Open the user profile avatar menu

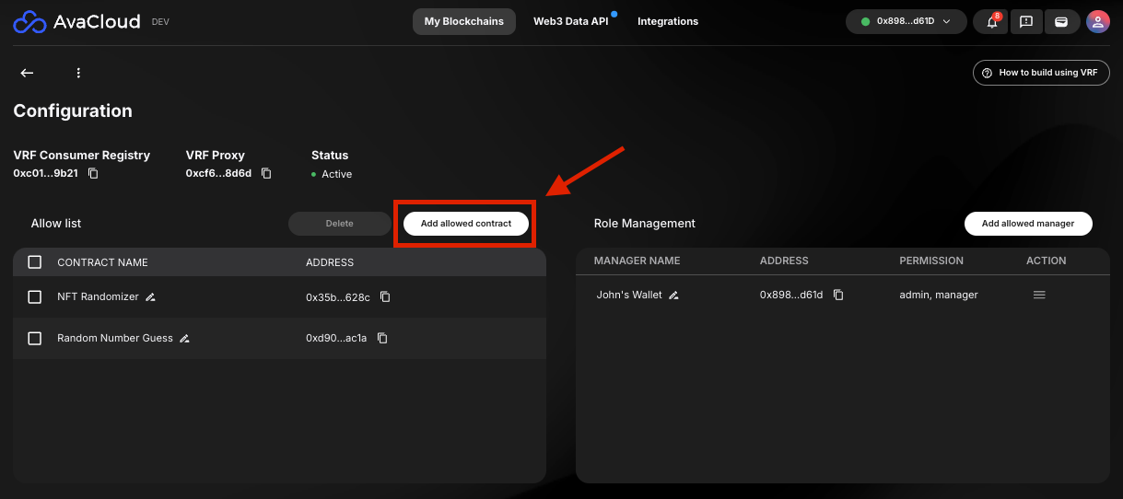coord(1097,22)
